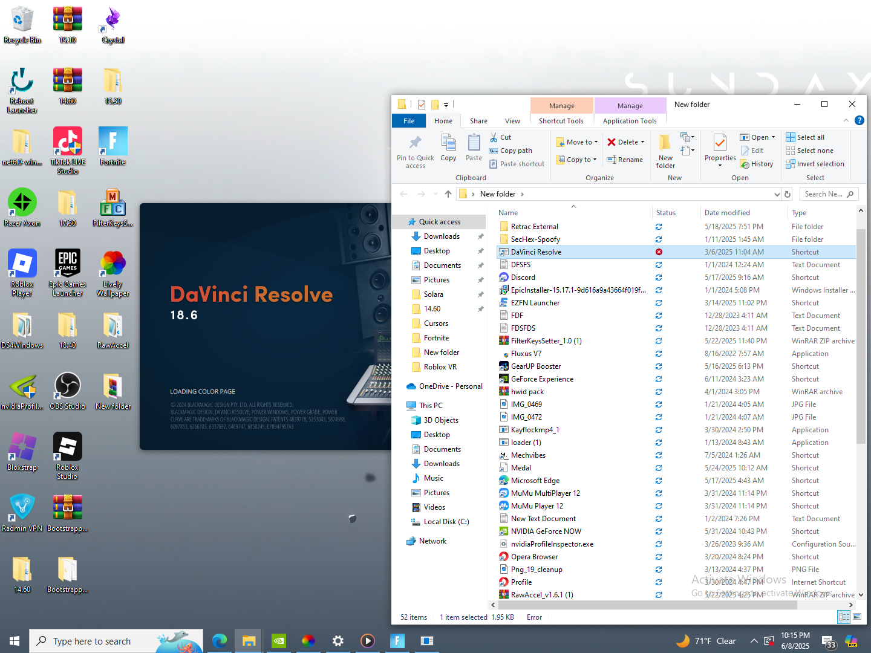Screen dimensions: 871x653
Task: Refresh the folder using address bar icon
Action: point(788,194)
